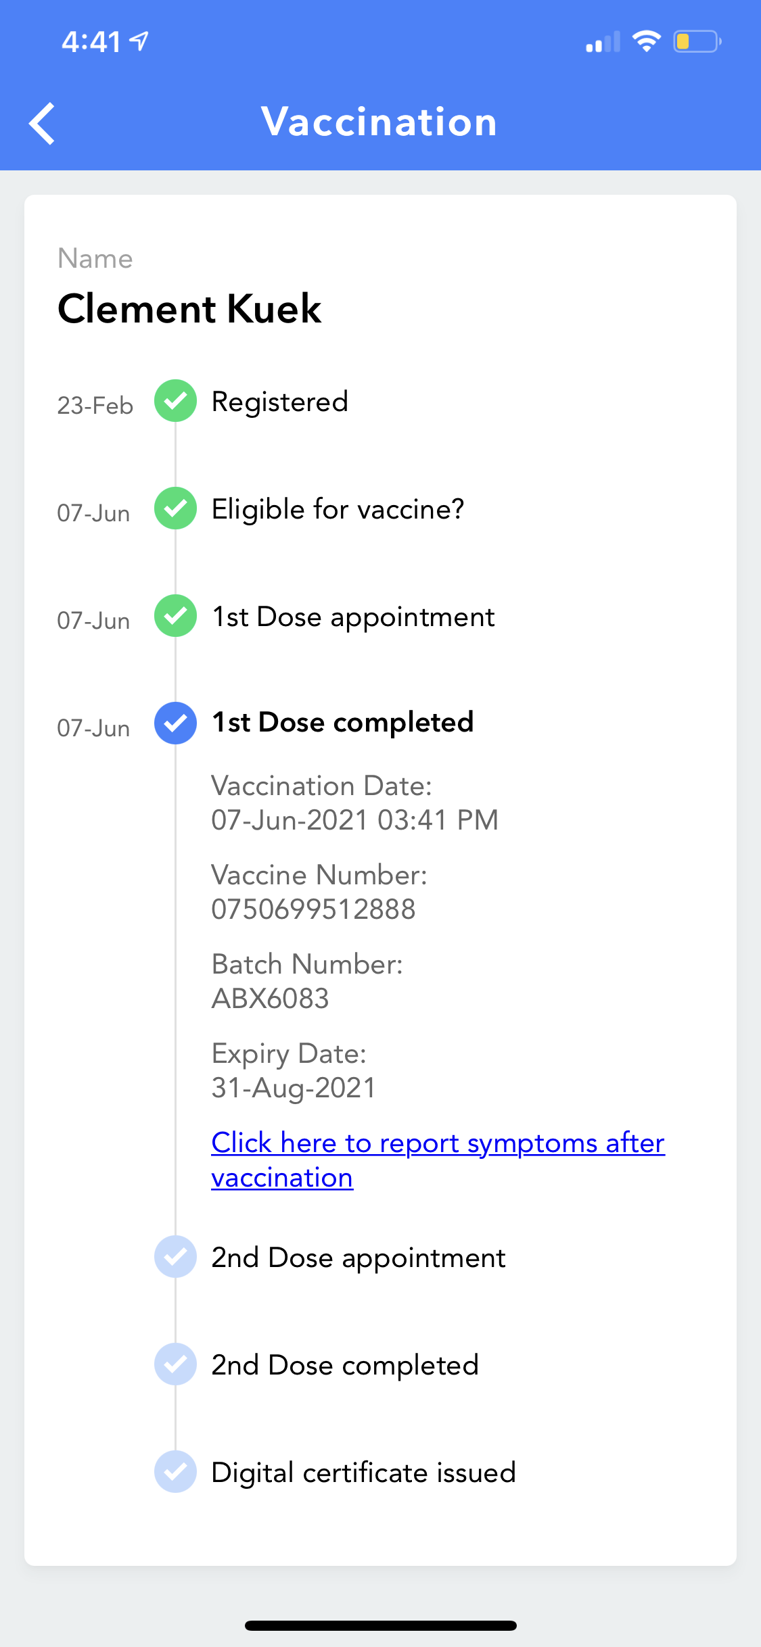This screenshot has width=761, height=1647.
Task: Select the Registered timeline step label
Action: [x=279, y=402]
